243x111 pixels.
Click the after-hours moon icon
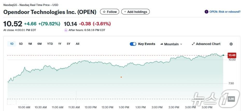pos(66,30)
